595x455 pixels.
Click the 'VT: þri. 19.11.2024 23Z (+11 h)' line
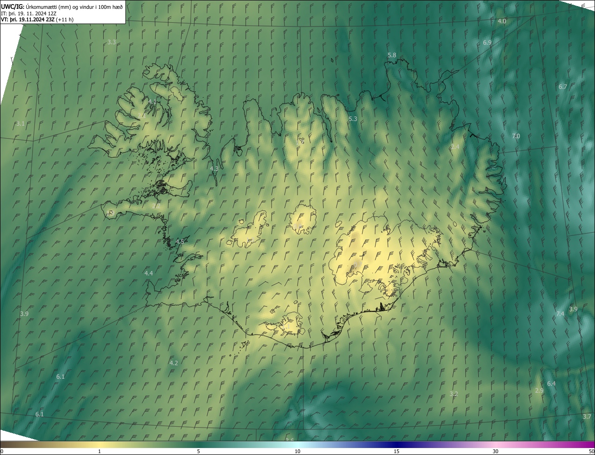tap(37, 20)
